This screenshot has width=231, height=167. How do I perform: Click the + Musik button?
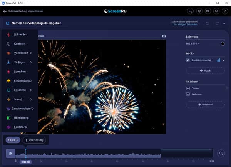205,71
